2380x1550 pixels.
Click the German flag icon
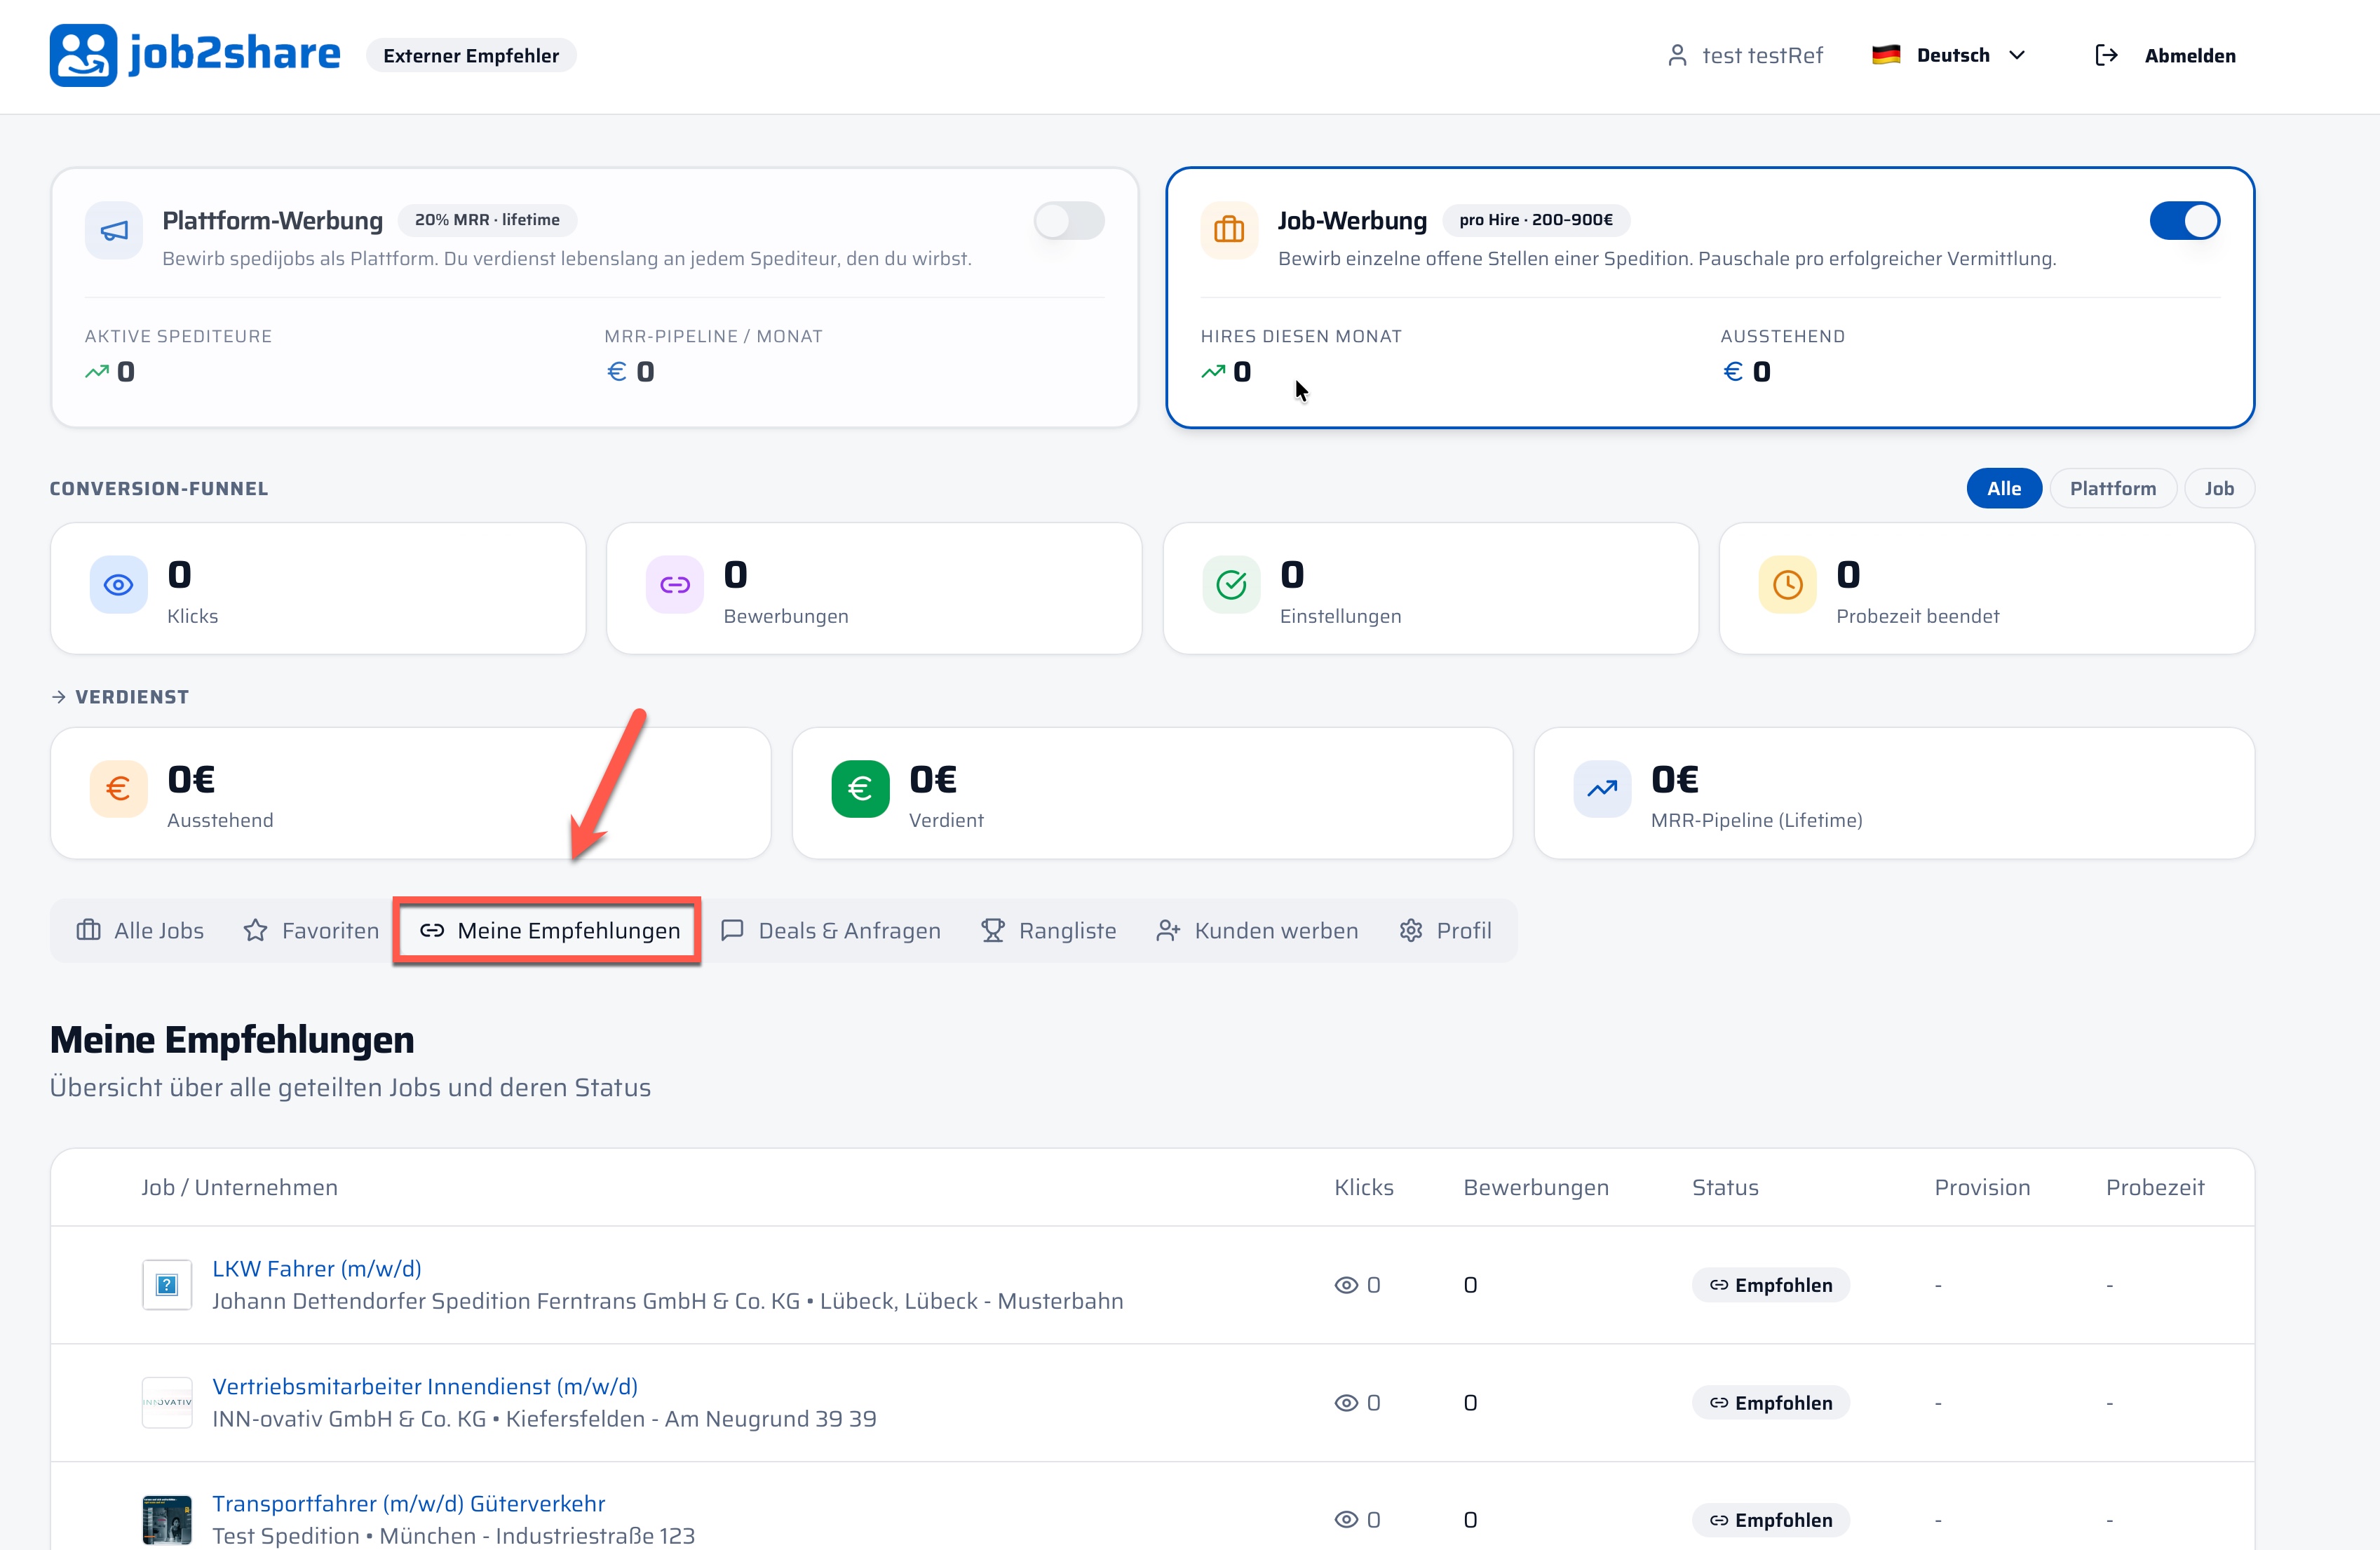(x=1885, y=55)
